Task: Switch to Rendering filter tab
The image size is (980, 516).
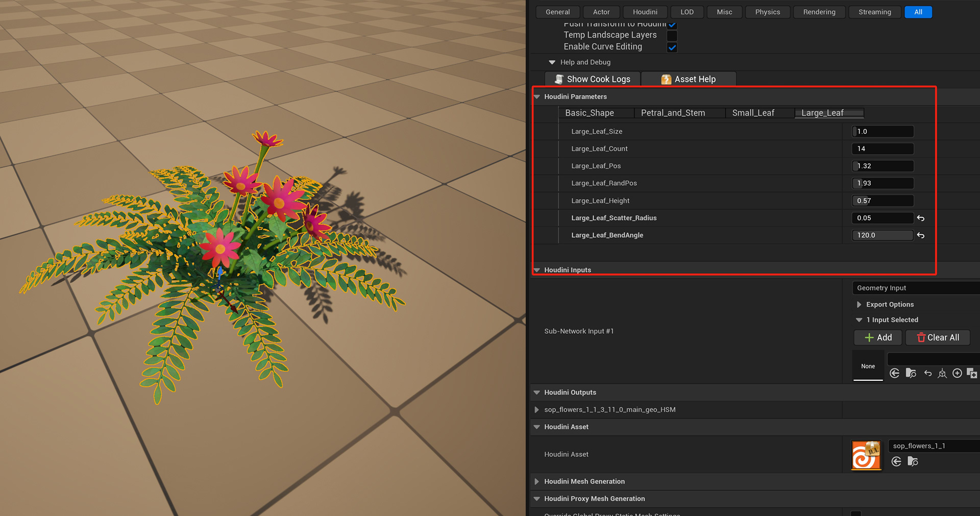Action: (819, 12)
